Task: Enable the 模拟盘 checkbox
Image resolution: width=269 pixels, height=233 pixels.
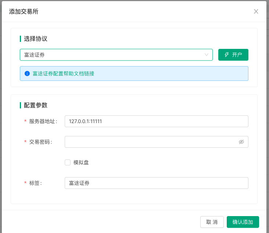Action: [68, 162]
